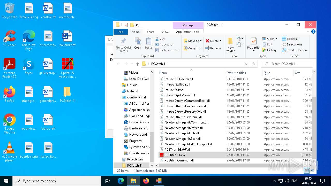
Task: Click the Help question mark icon
Action: [313, 32]
